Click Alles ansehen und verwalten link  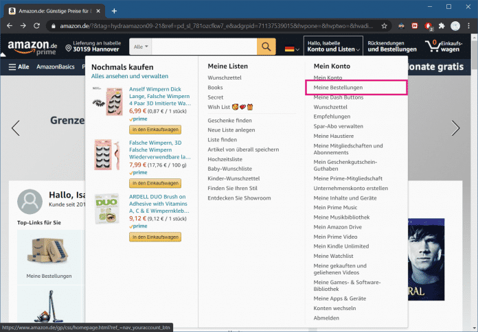(x=130, y=76)
